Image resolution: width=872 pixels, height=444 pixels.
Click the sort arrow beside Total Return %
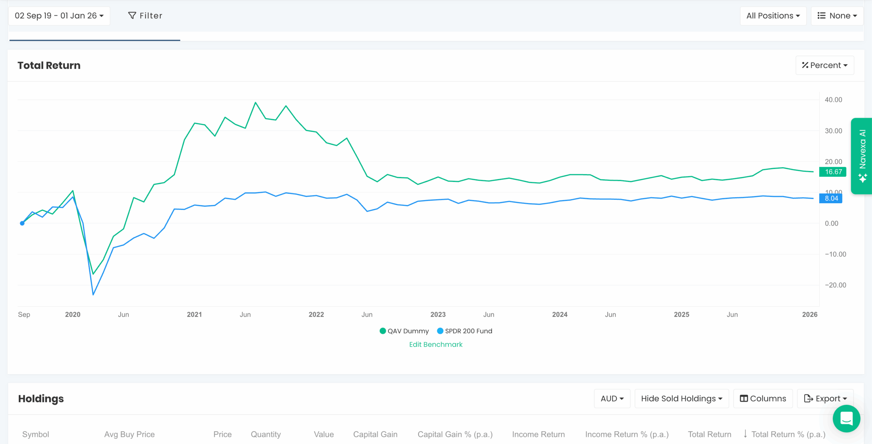click(x=746, y=434)
